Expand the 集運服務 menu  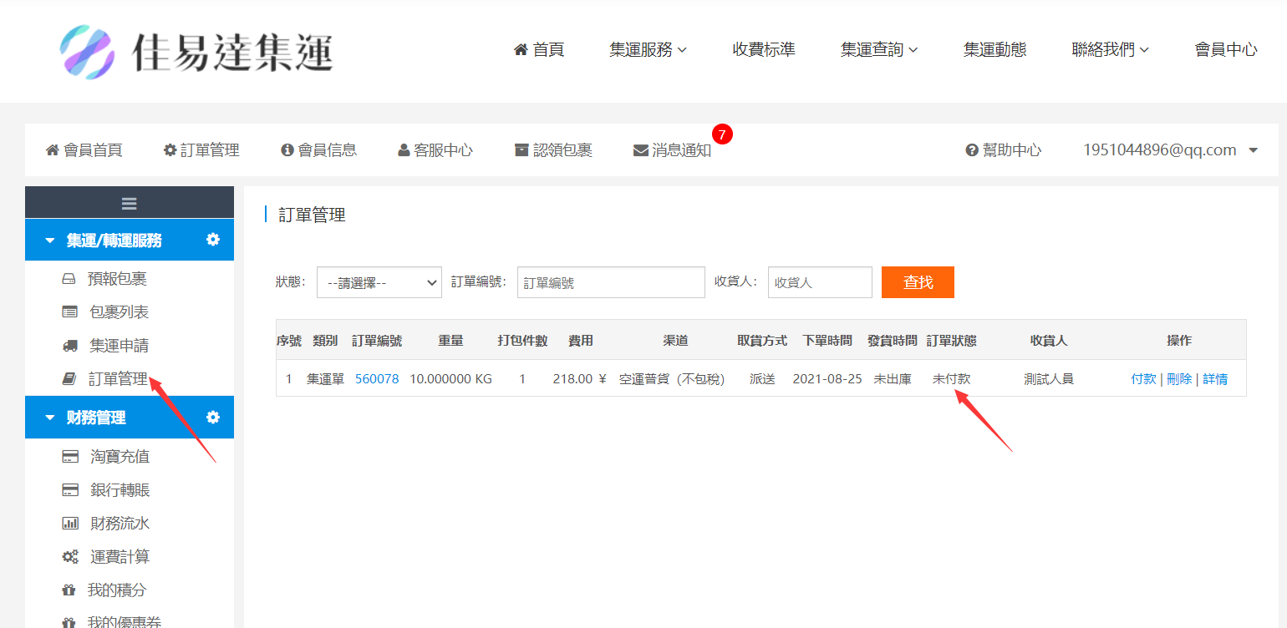(649, 50)
